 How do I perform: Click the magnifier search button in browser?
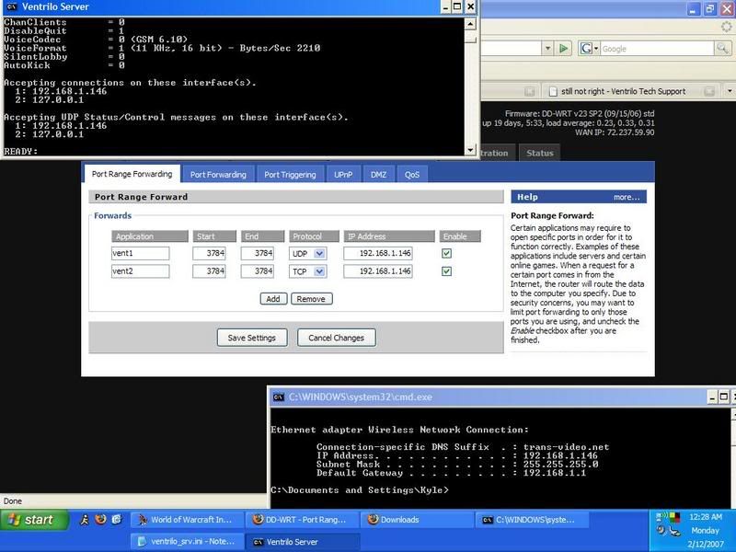point(722,48)
